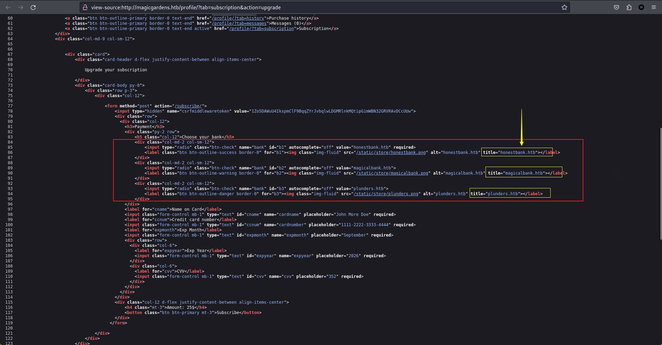662x345 pixels.
Task: Click the csrfmiddlewaretoken value string
Action: pyautogui.click(x=331, y=111)
